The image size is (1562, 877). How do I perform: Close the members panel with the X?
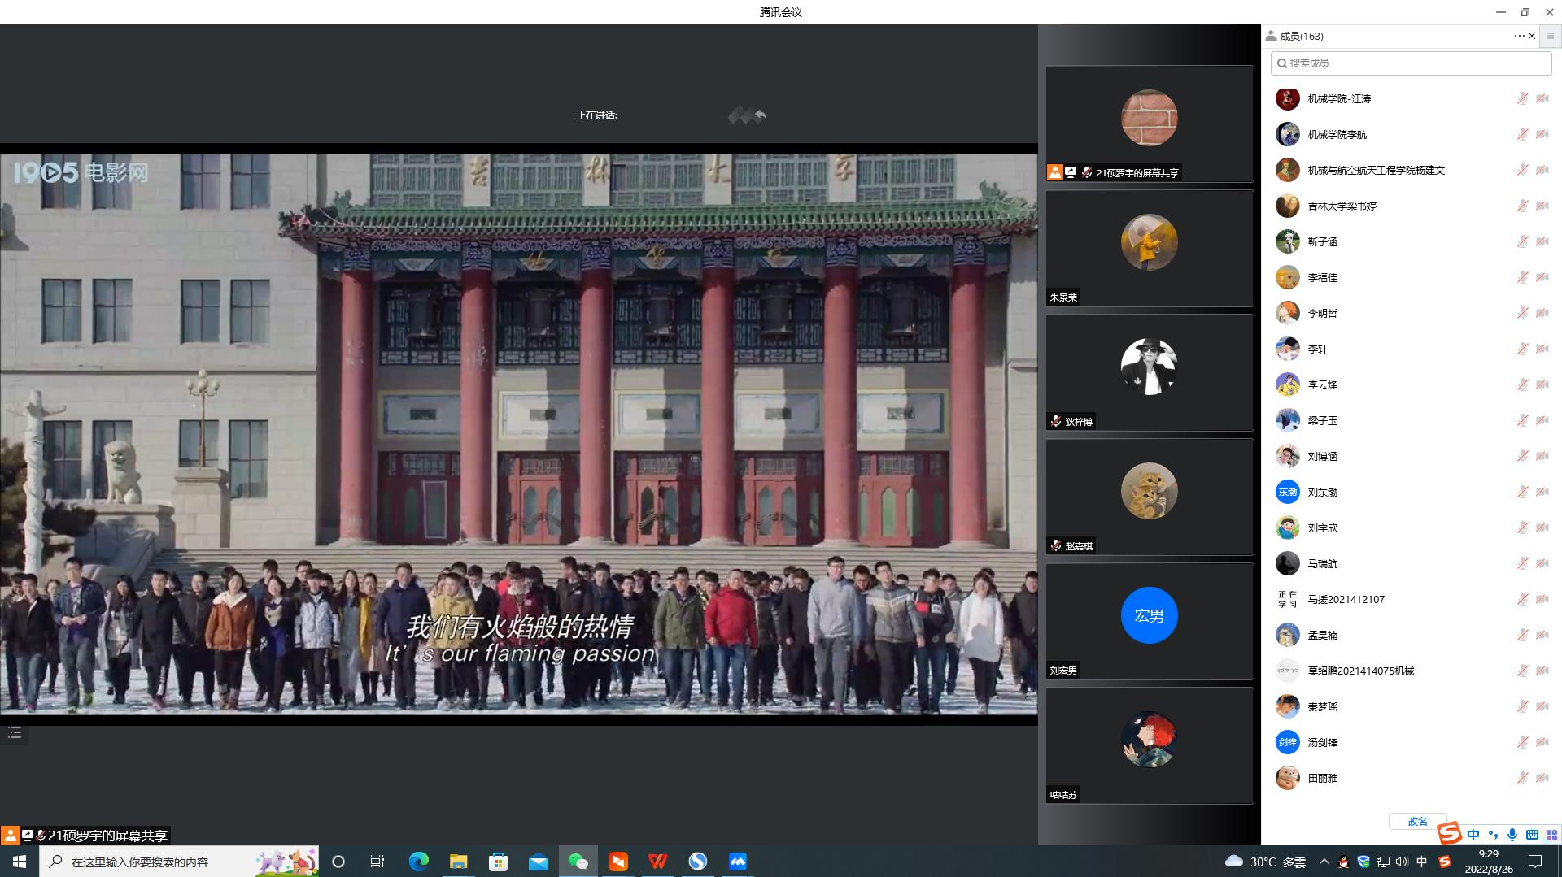pos(1532,36)
